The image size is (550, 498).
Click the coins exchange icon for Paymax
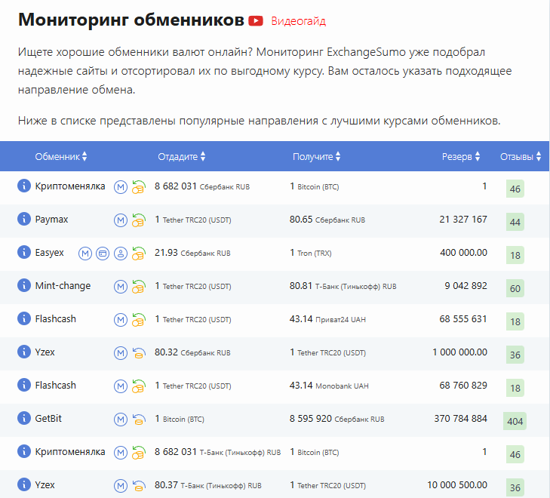click(139, 220)
